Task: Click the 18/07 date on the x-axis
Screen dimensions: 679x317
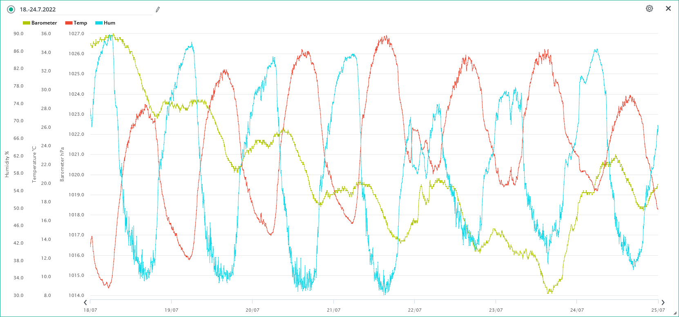Action: point(90,310)
